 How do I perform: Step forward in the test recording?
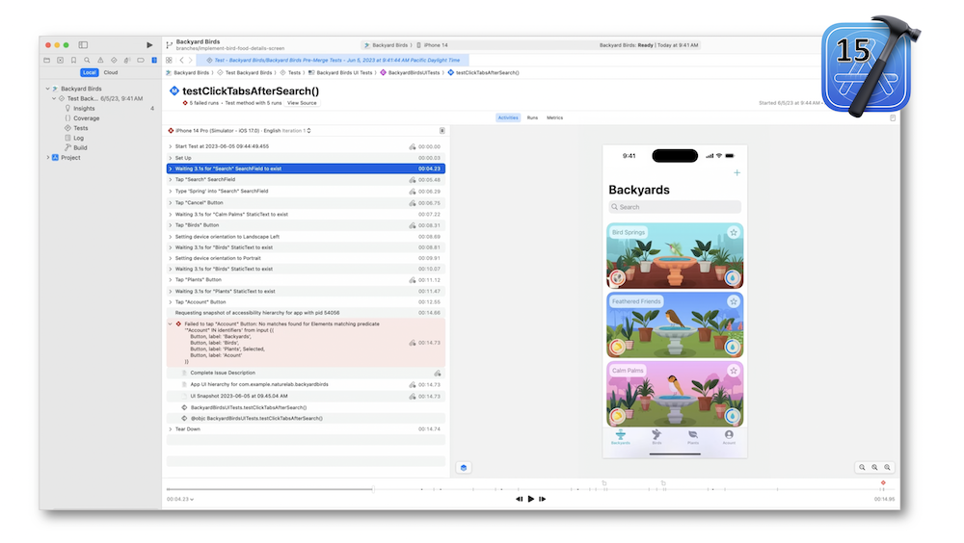[542, 500]
